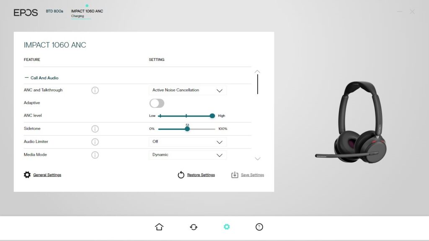429x241 pixels.
Task: Switch to the BTD 800a tab
Action: pyautogui.click(x=54, y=12)
